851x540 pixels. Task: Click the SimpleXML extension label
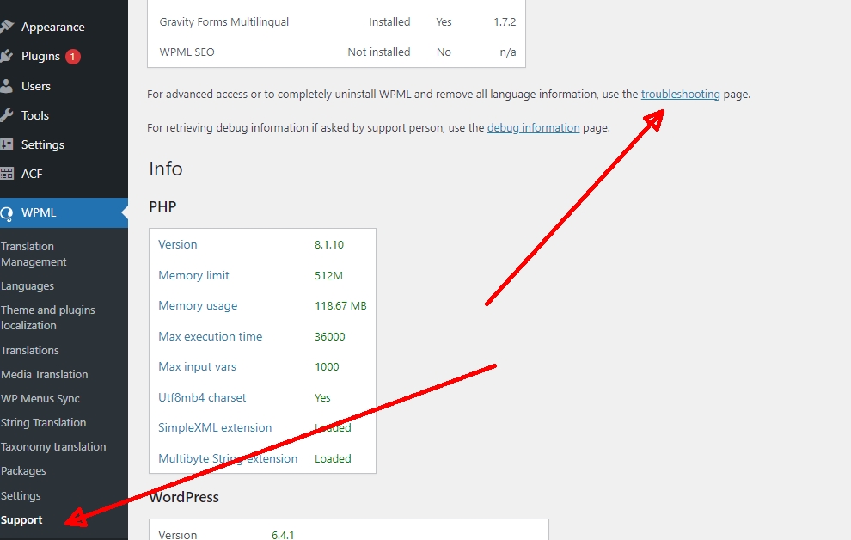coord(214,427)
